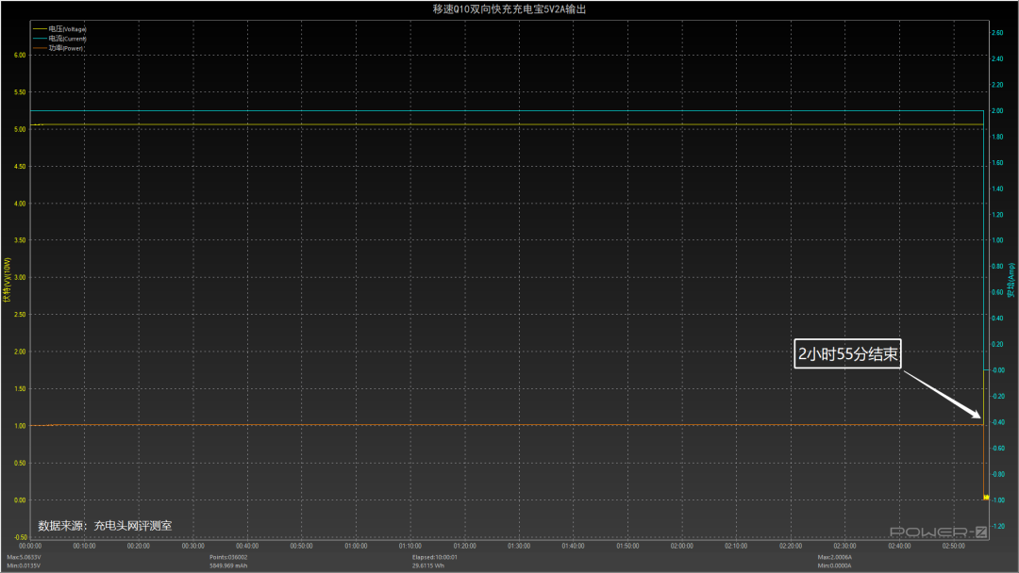Select the chart title 移速Q10双向快充充电宝5V2A输出
The height and width of the screenshot is (573, 1019).
[x=509, y=9]
